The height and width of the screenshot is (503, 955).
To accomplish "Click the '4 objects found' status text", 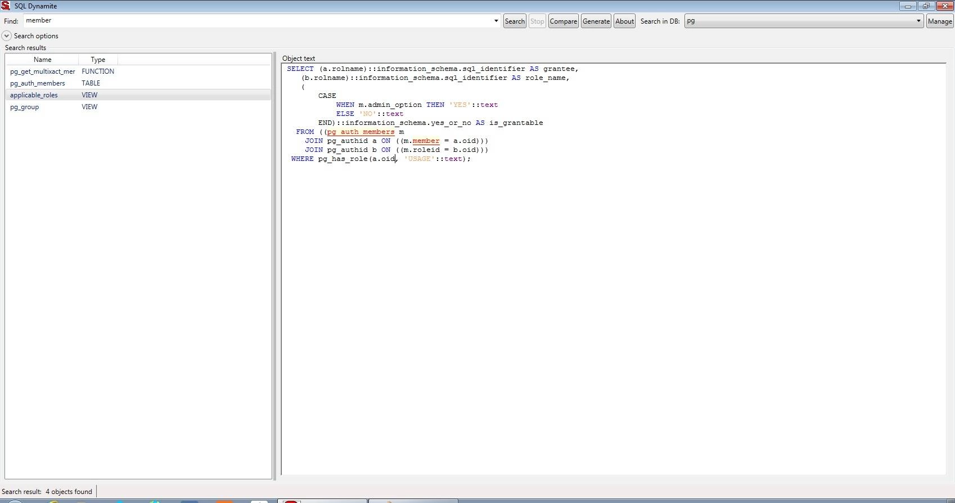I will (69, 492).
